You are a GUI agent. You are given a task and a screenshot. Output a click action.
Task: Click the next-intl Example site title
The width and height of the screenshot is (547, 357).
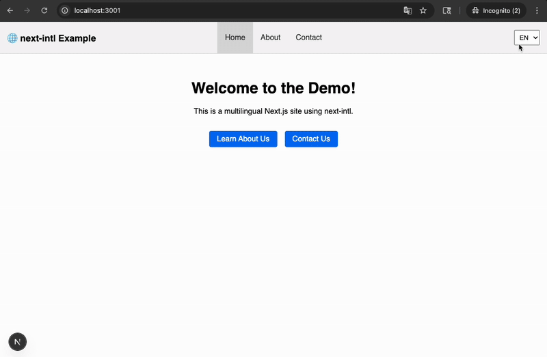(58, 38)
